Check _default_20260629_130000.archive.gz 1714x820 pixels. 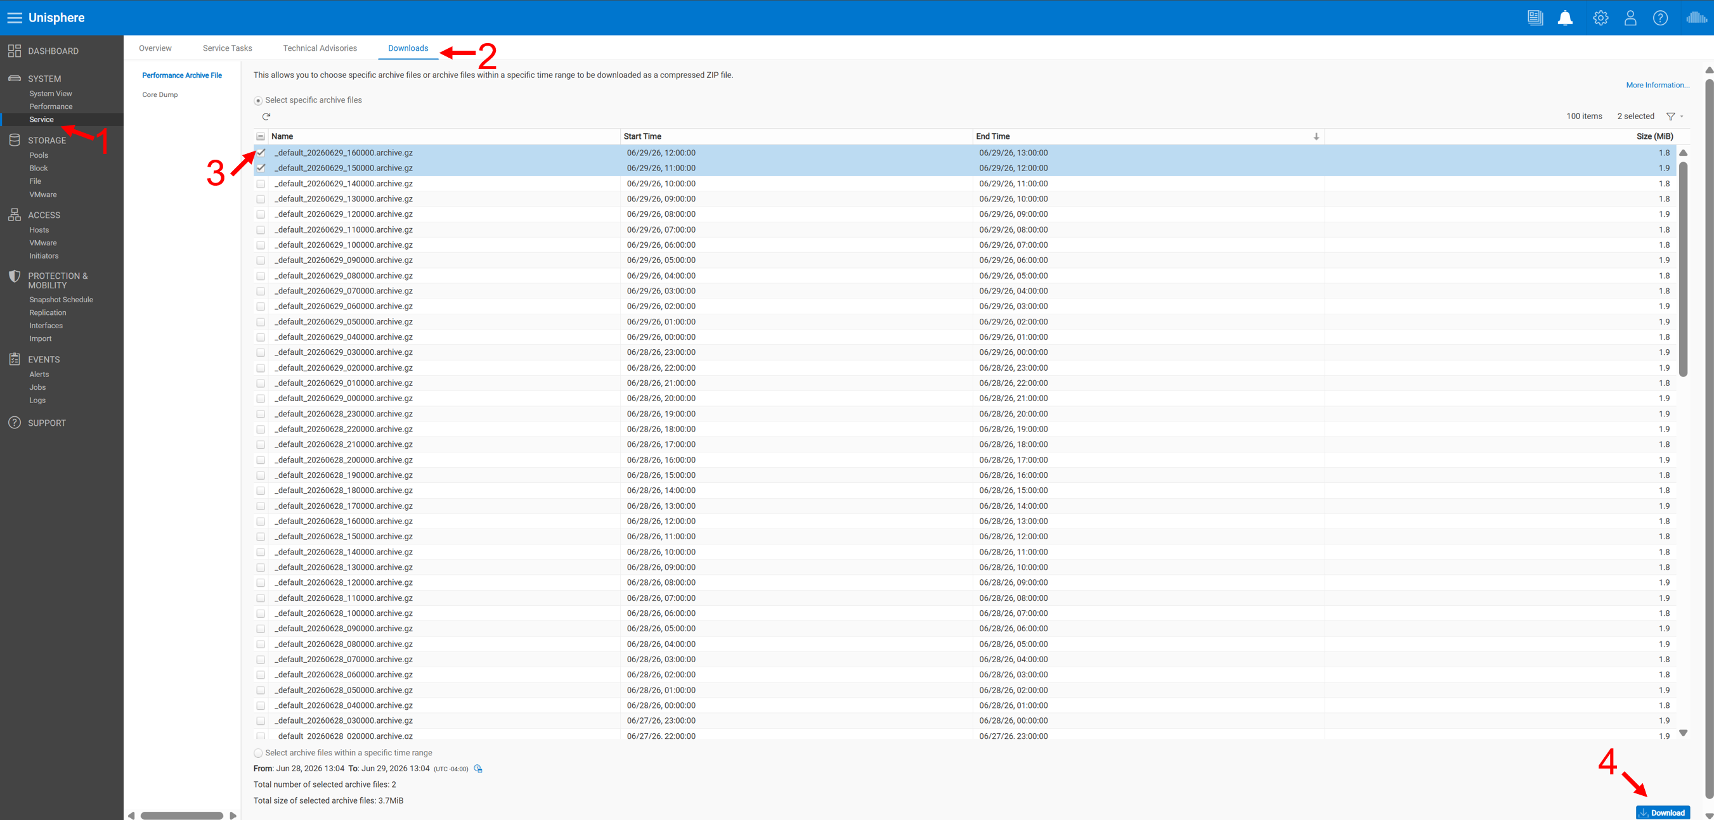pyautogui.click(x=261, y=199)
